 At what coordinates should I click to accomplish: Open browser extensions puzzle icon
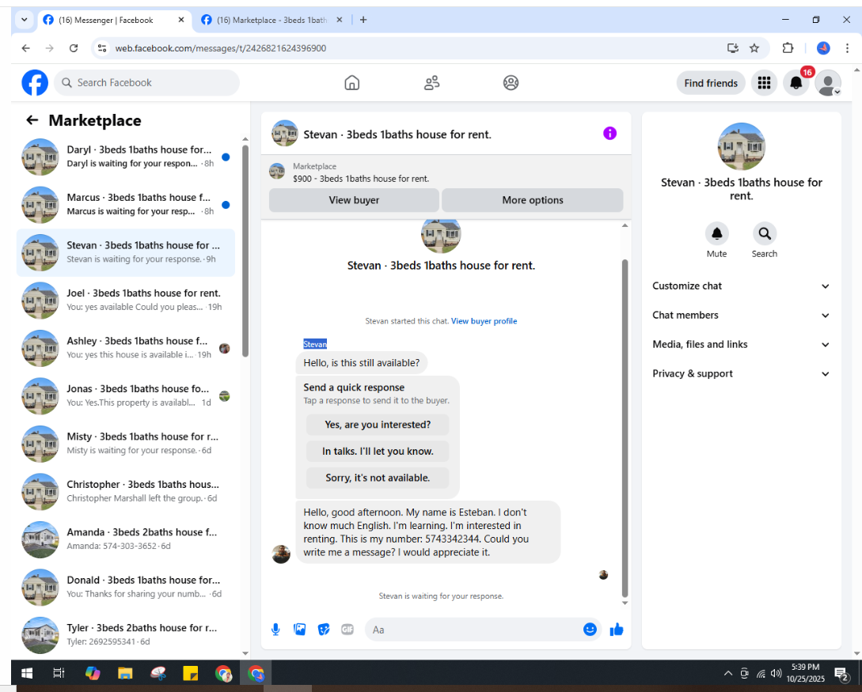tap(788, 48)
